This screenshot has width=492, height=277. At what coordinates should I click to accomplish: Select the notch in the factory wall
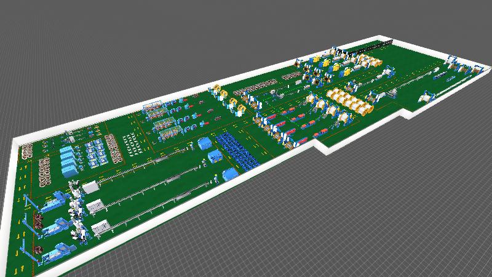click(320, 146)
